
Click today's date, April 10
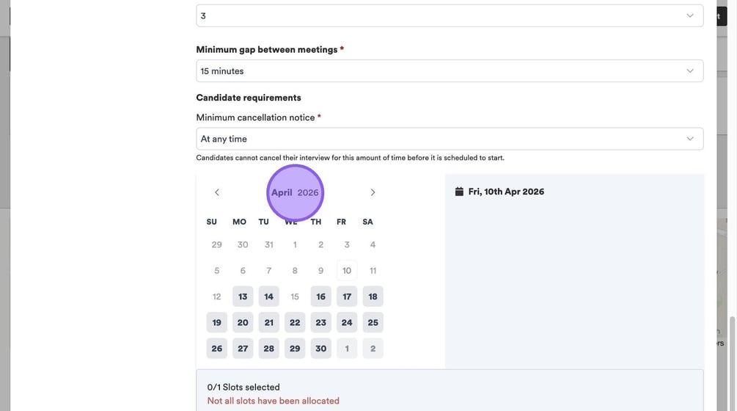click(347, 270)
